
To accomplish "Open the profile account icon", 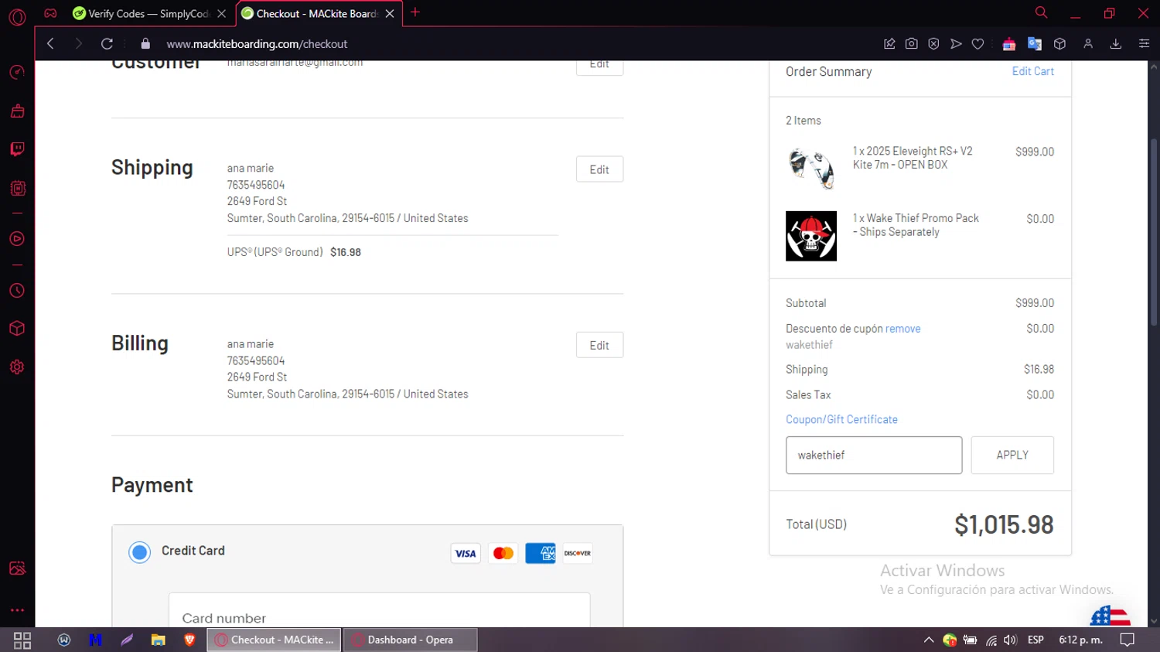I will pos(1088,44).
